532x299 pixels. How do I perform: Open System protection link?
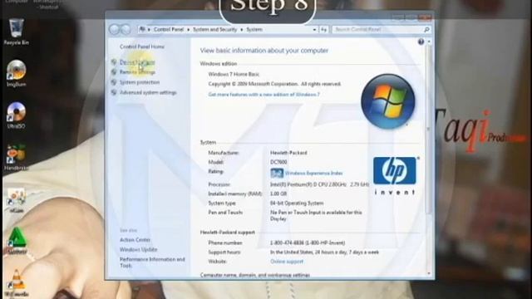140,82
